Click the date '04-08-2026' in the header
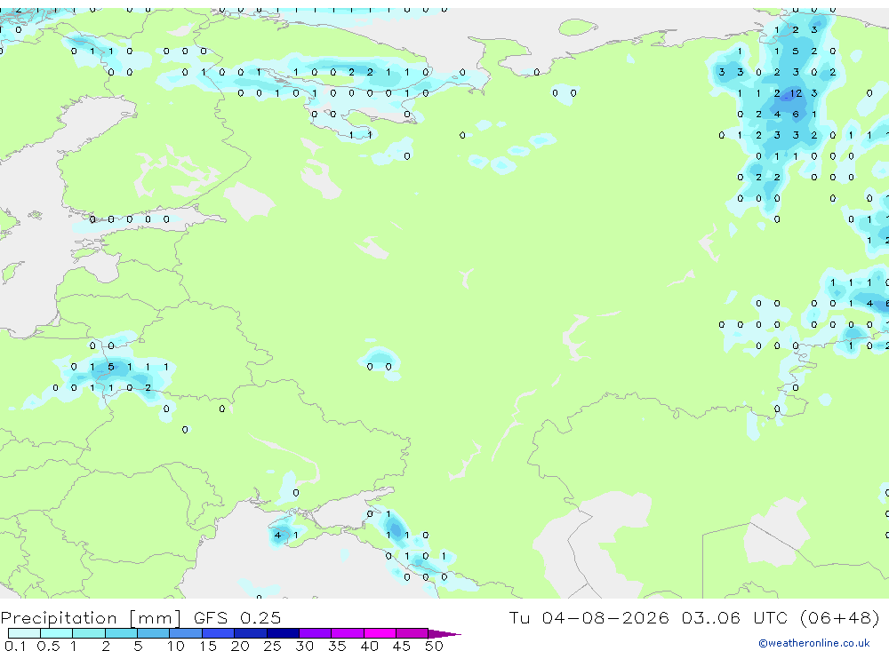The height and width of the screenshot is (651, 889). pos(605,617)
